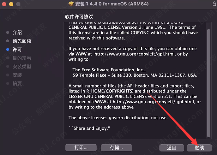Click the 存储... button
This screenshot has height=155, width=217.
tap(116, 148)
